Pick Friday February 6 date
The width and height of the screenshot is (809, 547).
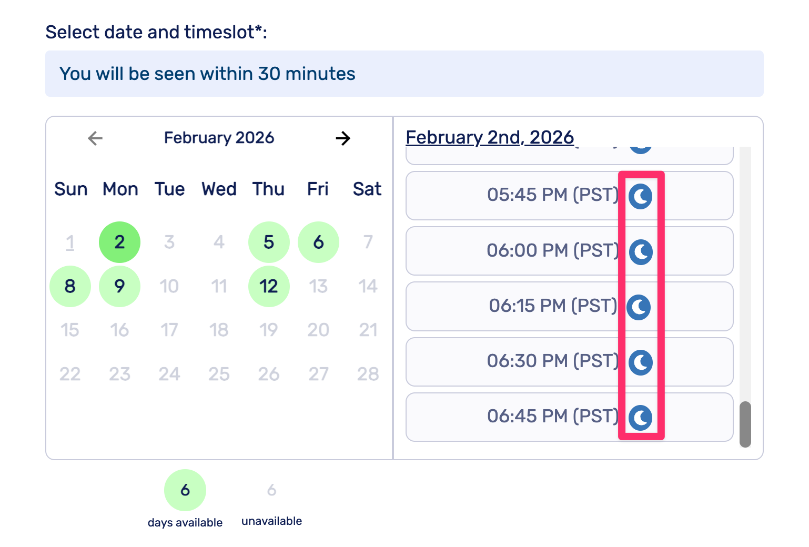(x=318, y=242)
